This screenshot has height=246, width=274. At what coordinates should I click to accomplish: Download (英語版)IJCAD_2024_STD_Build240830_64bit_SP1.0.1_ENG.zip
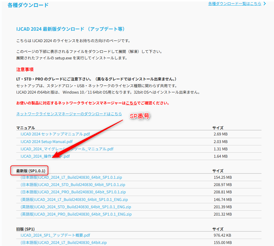(76, 207)
